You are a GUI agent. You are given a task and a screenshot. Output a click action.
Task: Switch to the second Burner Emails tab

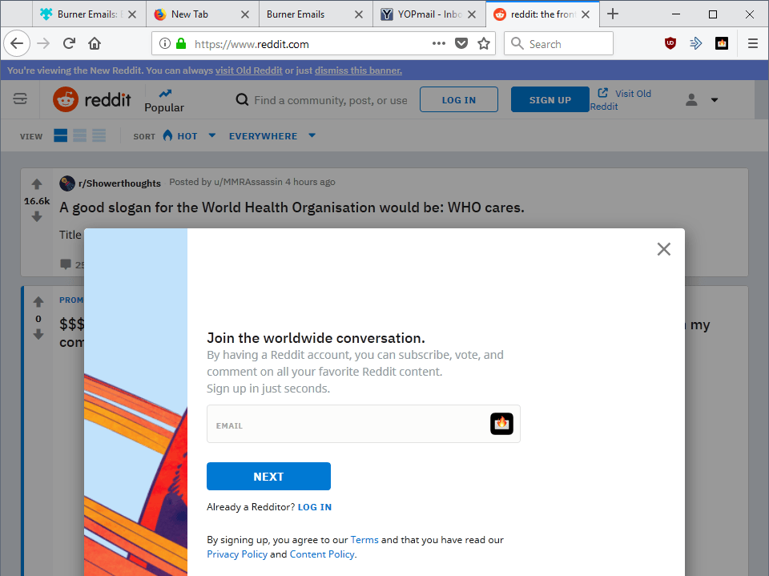[316, 14]
